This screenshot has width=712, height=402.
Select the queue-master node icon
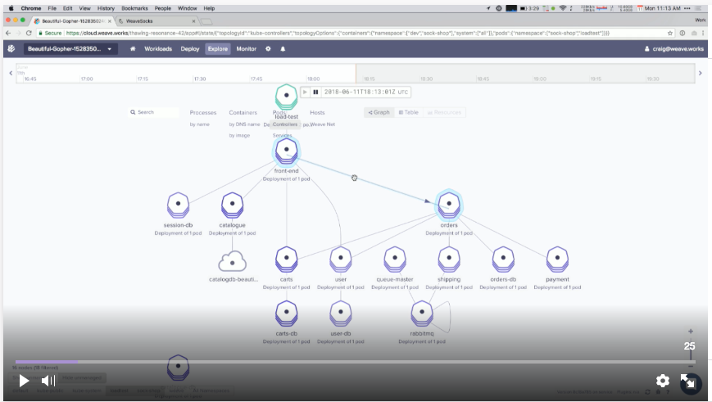395,259
